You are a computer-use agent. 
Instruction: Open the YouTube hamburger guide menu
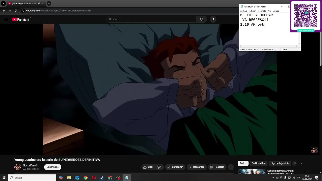click(x=6, y=19)
